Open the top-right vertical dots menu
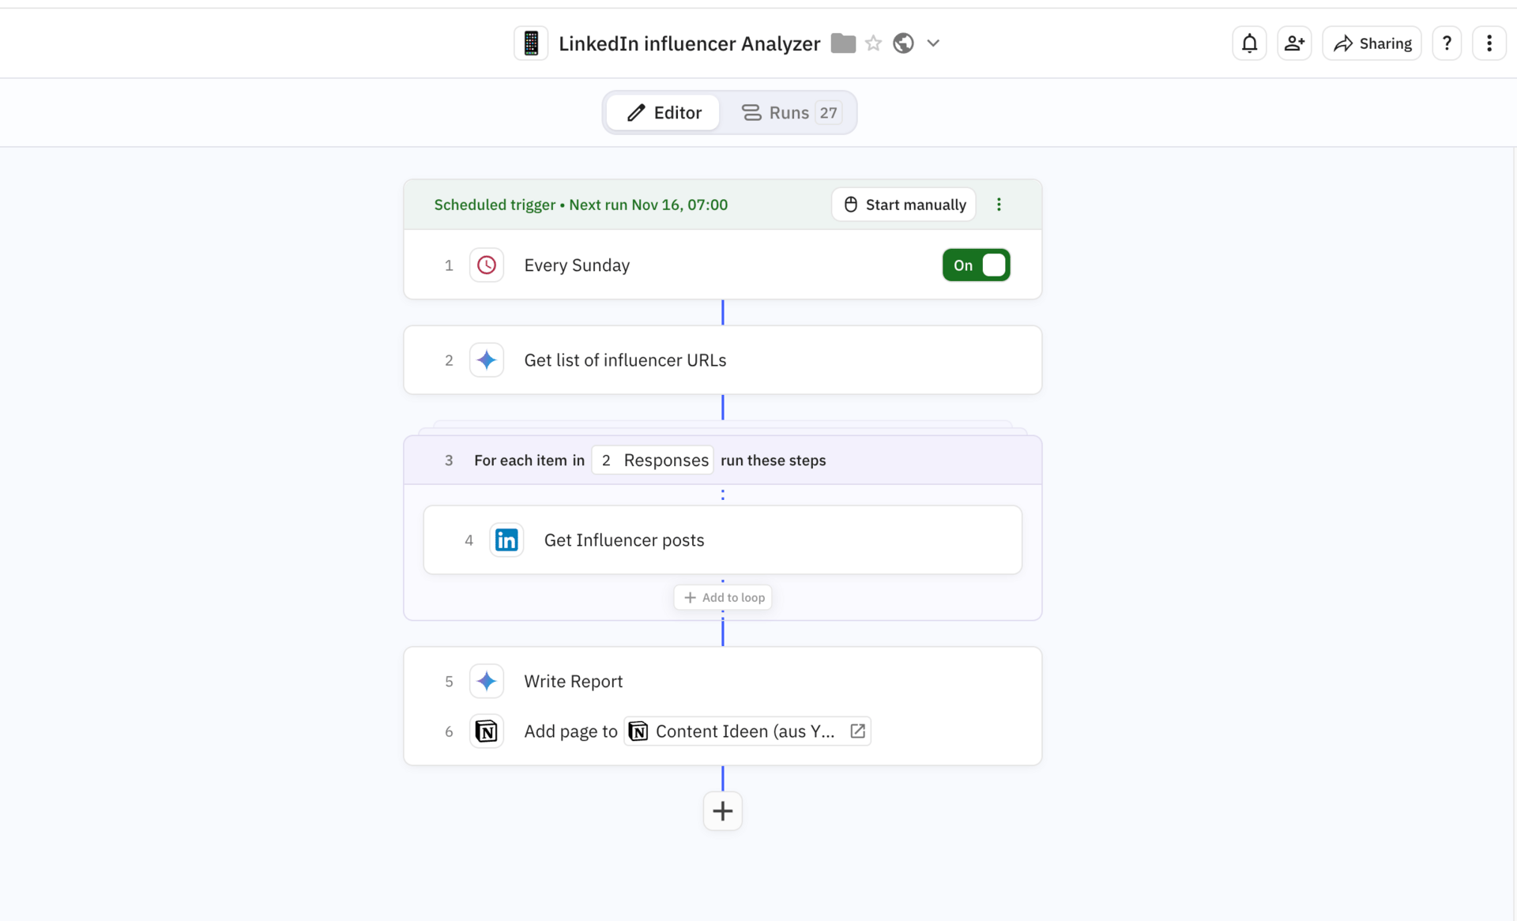Screen dimensions: 1517x921 (x=1489, y=43)
